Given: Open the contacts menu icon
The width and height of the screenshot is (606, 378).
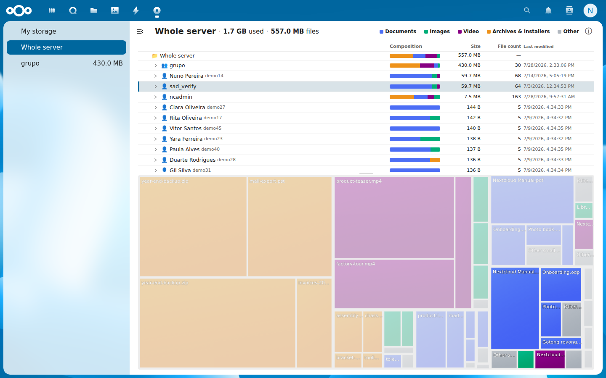Looking at the screenshot, I should point(569,10).
